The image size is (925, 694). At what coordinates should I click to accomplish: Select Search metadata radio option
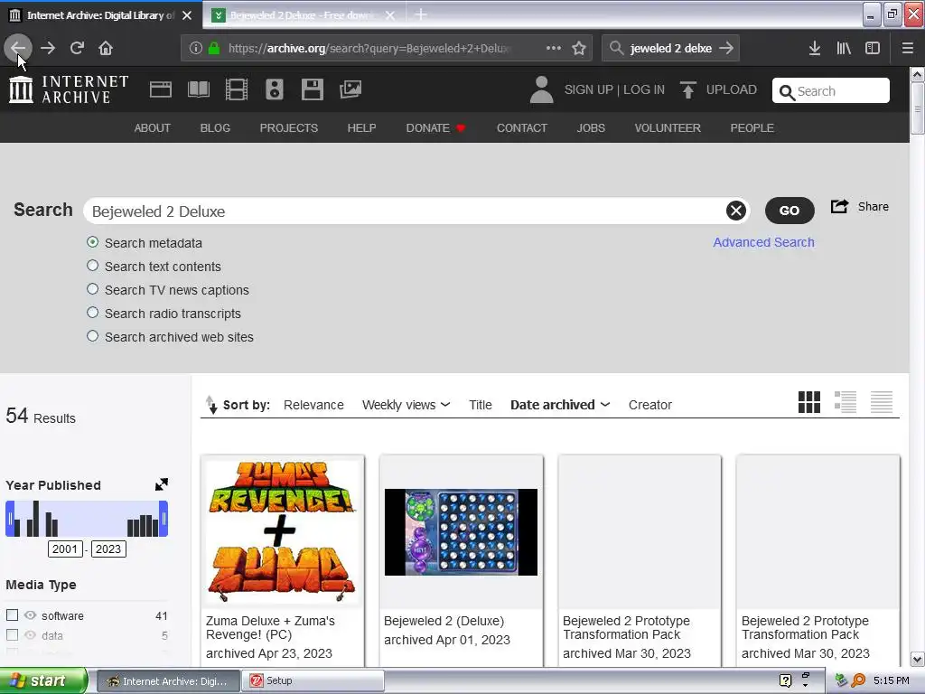tap(93, 242)
